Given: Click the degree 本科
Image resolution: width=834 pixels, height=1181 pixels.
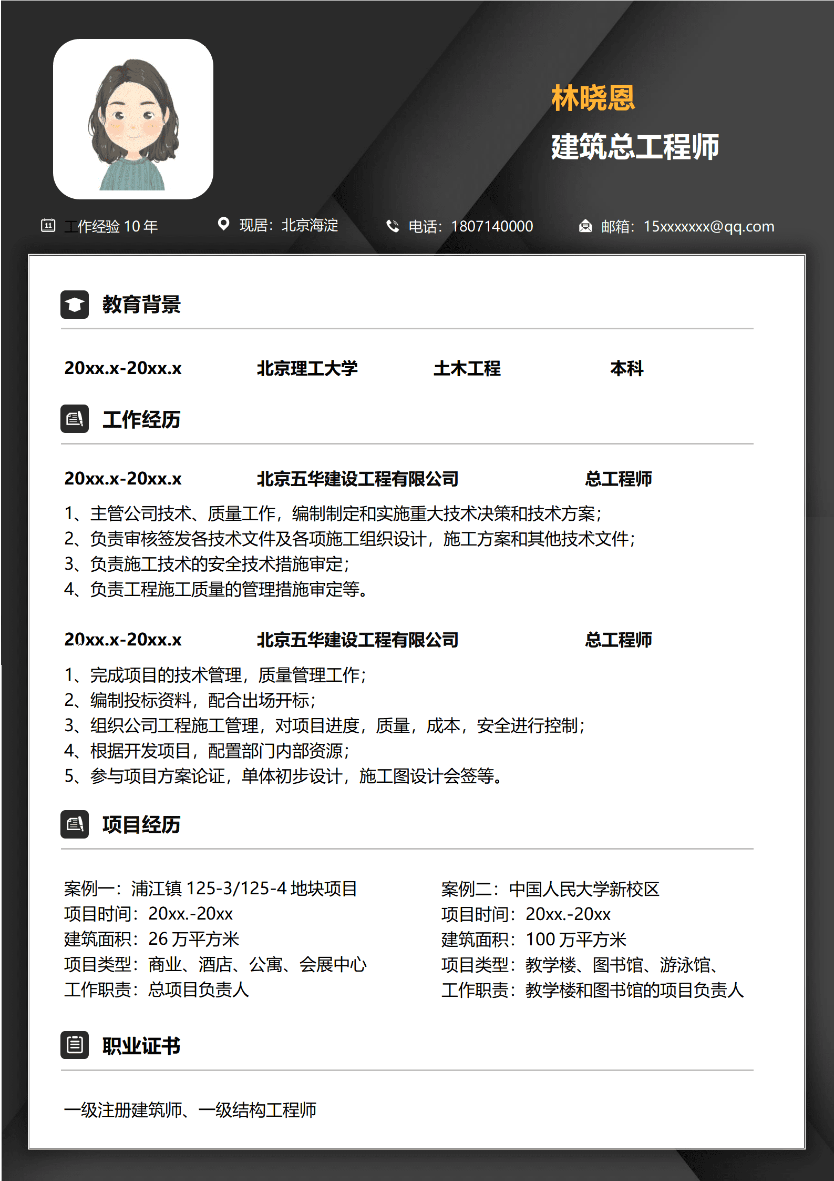Looking at the screenshot, I should 626,368.
